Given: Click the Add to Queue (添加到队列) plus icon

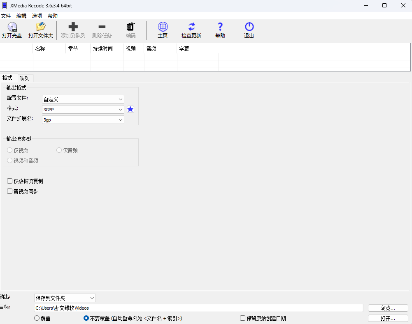Looking at the screenshot, I should click(73, 27).
